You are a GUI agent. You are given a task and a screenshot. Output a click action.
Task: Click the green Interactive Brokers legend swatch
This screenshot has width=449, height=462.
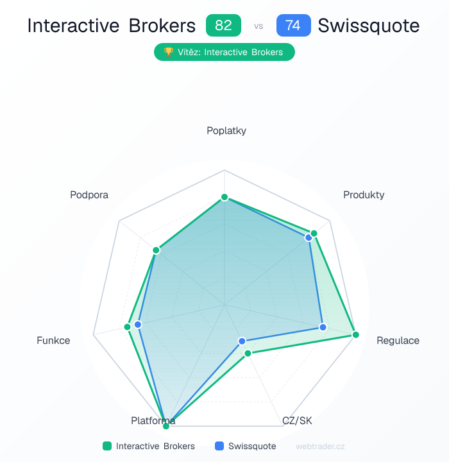point(107,446)
